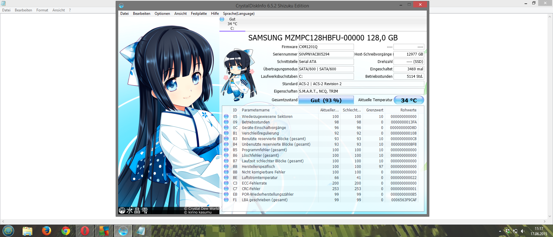Click the Eigenschaften S.M.A.R.T., NCQ, TRIM field
553x237 pixels.
click(361, 91)
